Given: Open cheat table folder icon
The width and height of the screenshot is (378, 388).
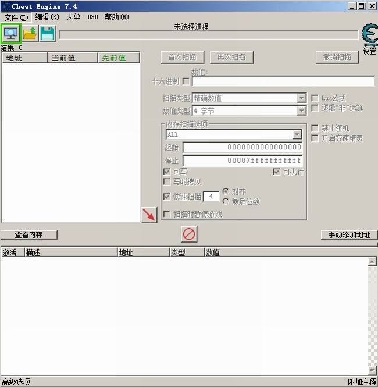Looking at the screenshot, I should click(x=30, y=33).
